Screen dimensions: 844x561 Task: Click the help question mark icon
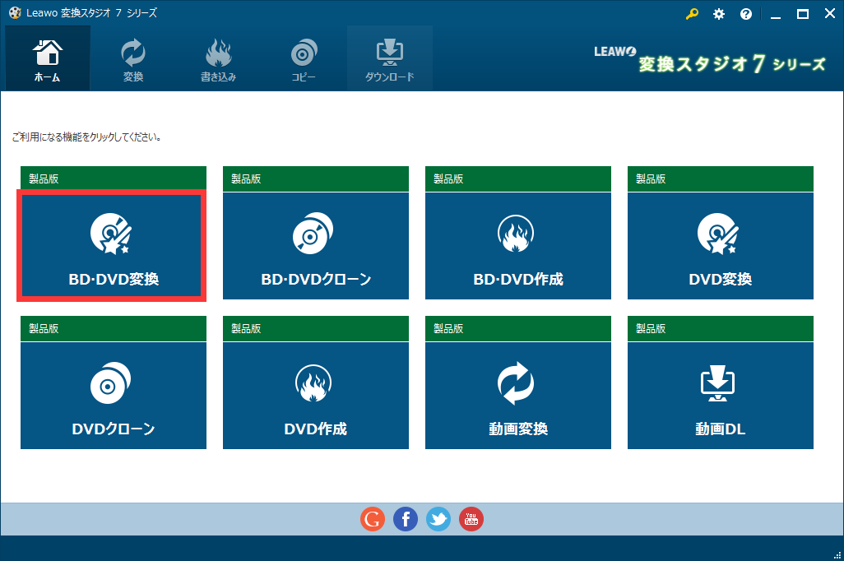tap(745, 13)
